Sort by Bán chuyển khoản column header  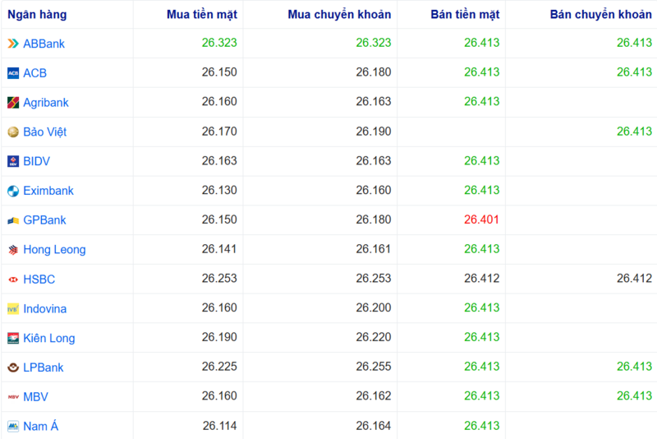pyautogui.click(x=600, y=15)
